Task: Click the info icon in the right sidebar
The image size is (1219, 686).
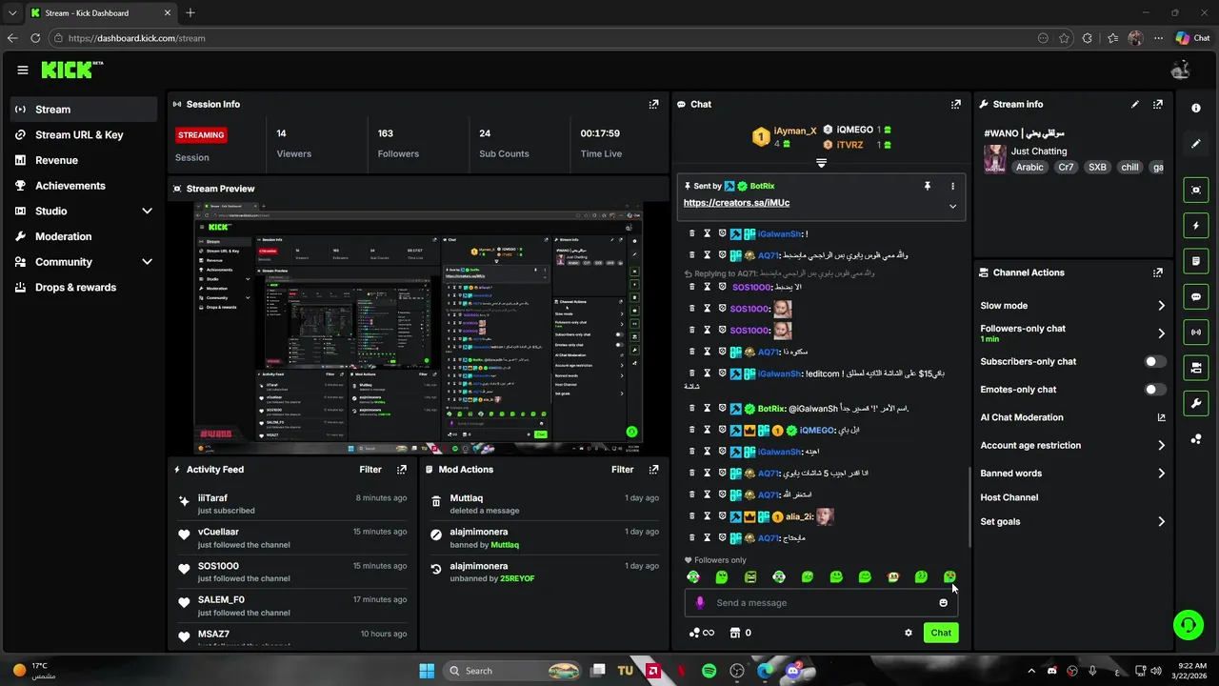Action: (x=1196, y=108)
